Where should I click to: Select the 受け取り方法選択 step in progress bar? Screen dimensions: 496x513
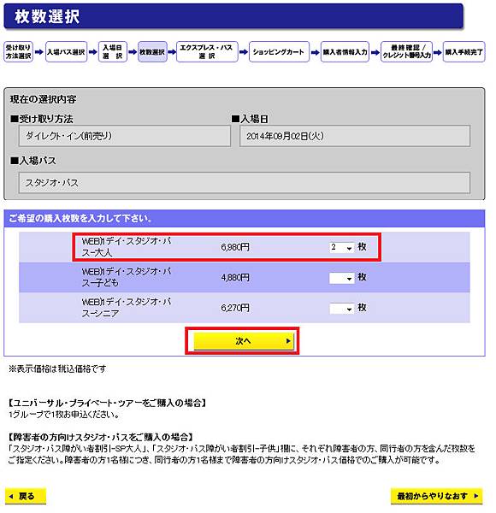[18, 51]
